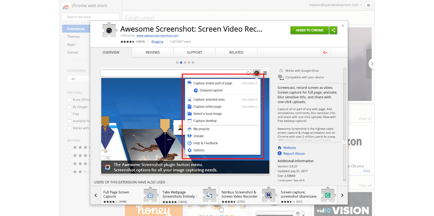Select Games in the store sidebar
Screen dimensions: 434x216
pos(73,52)
